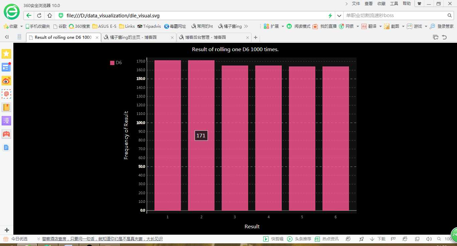This screenshot has width=457, height=246.
Task: Collapse the sidebar with the back arrow toggle
Action: point(6,37)
